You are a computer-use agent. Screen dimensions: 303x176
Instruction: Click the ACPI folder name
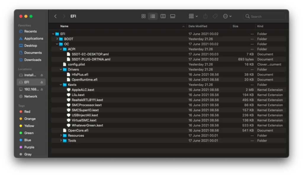[x=72, y=49]
